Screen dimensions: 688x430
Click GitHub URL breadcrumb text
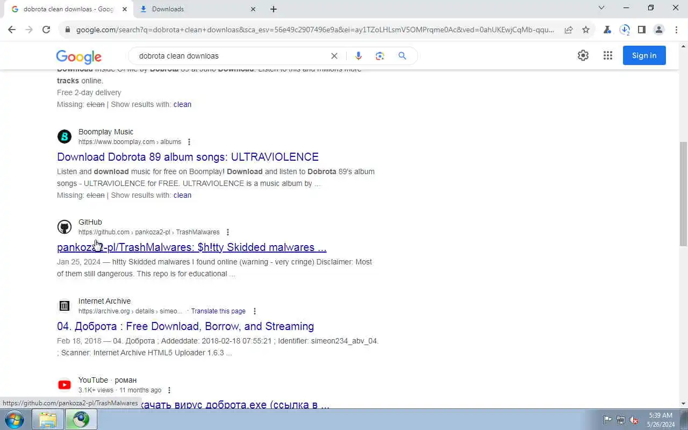pyautogui.click(x=149, y=232)
